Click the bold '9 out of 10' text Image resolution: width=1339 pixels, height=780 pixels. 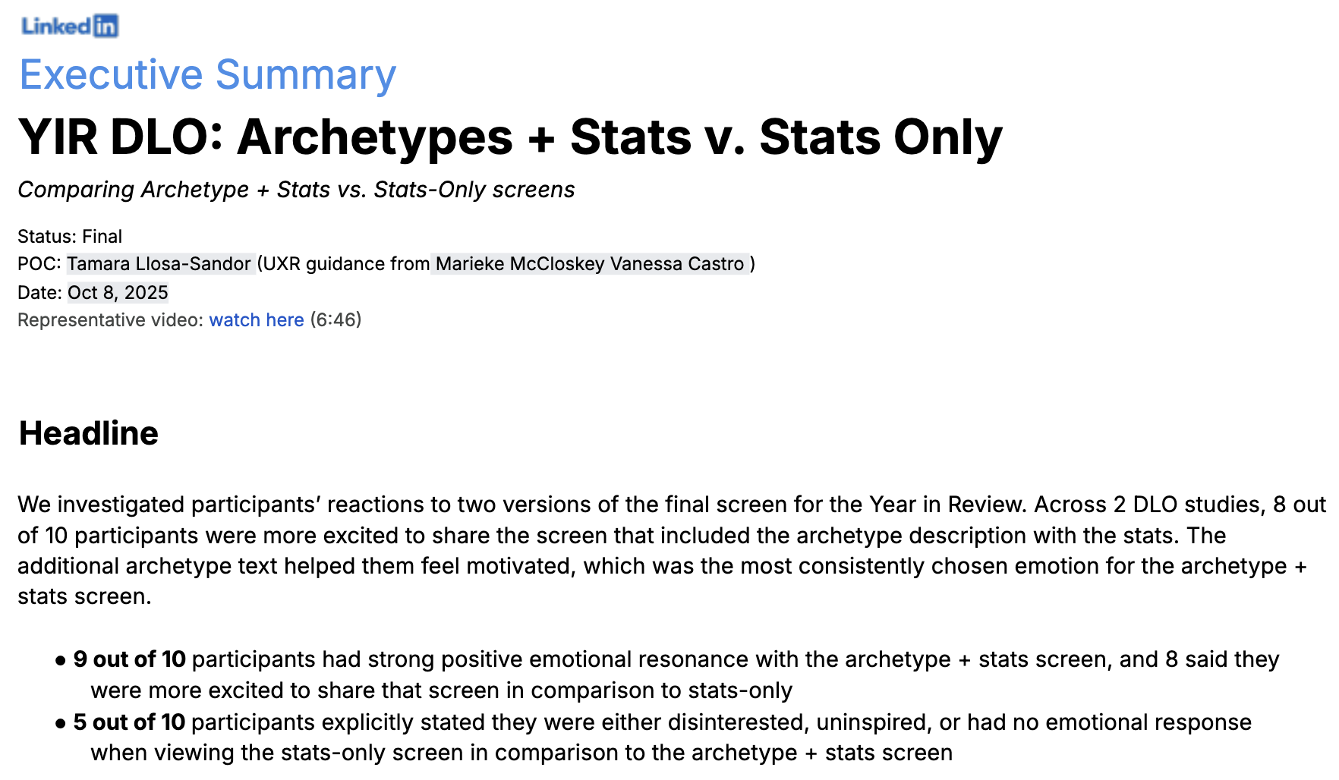[x=130, y=659]
